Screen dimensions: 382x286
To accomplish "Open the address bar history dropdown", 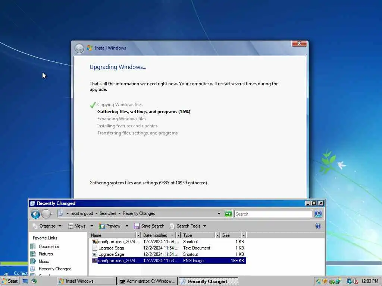I will pos(219,214).
